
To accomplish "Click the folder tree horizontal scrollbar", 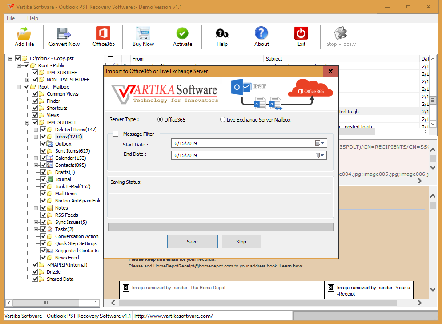I will pos(52,303).
